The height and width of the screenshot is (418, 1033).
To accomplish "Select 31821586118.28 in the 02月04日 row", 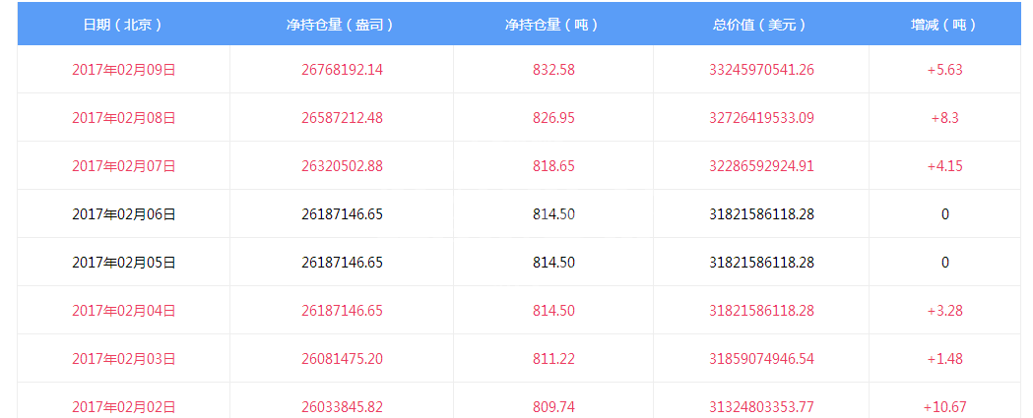I will pos(761,310).
